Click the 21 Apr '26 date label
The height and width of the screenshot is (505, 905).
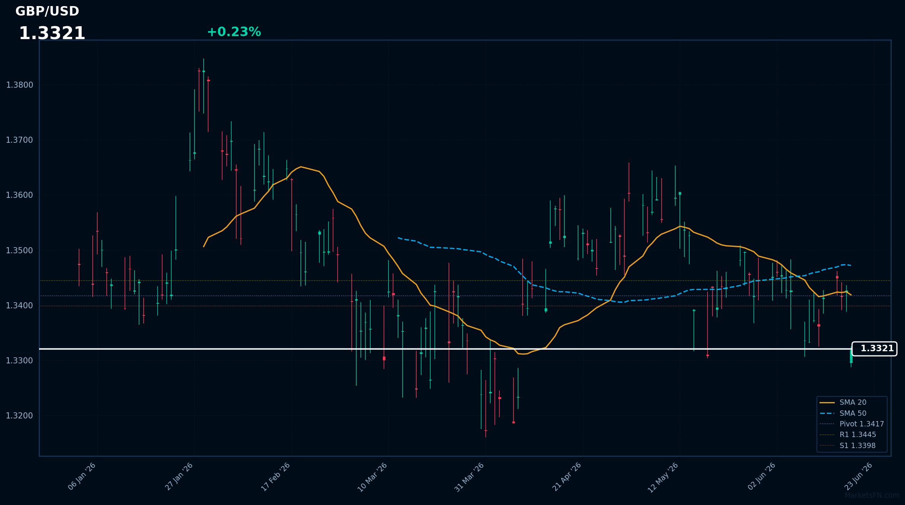[x=567, y=477]
